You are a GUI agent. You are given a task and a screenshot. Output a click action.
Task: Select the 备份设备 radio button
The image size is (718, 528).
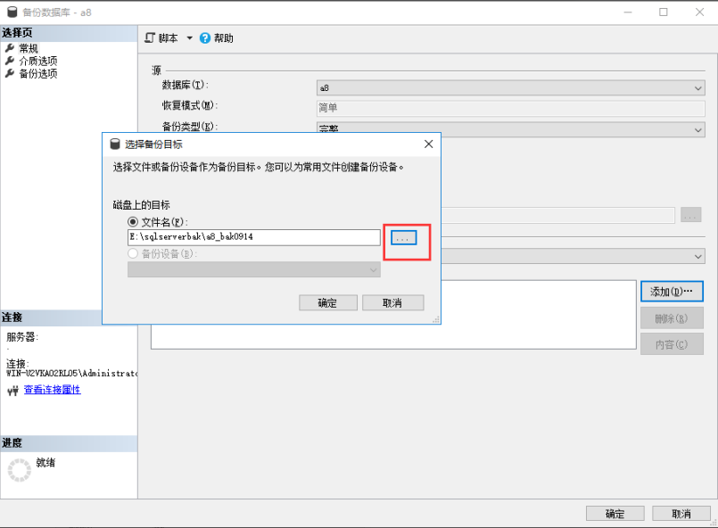pos(133,253)
